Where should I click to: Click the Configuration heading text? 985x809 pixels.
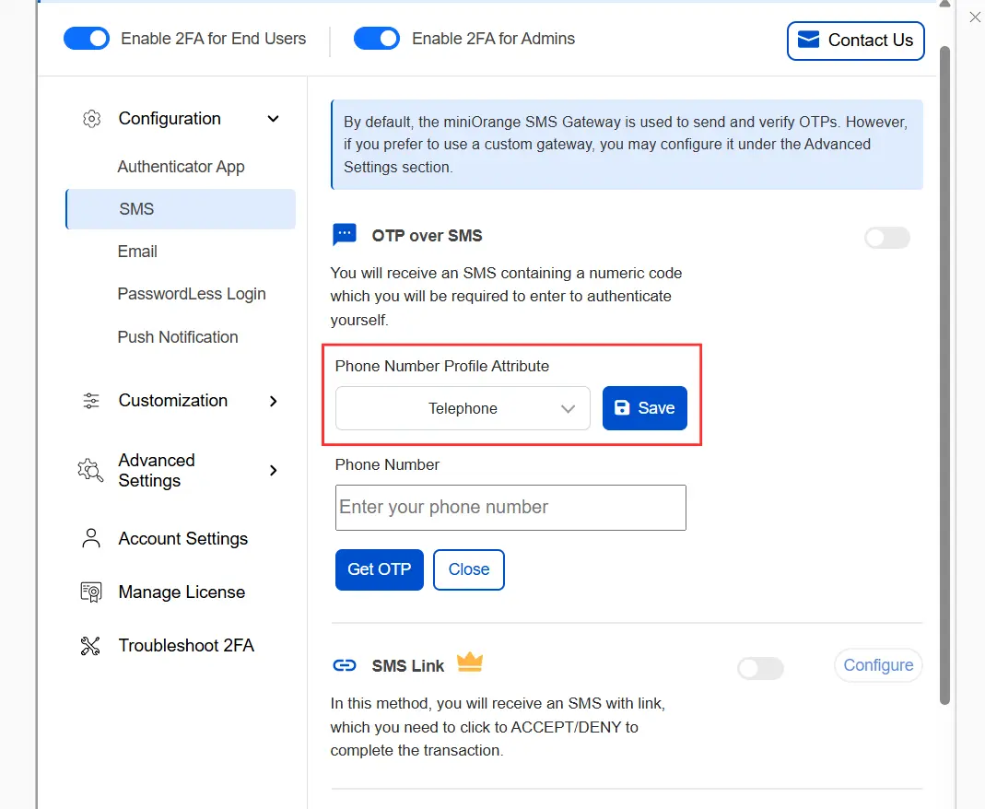pos(170,119)
